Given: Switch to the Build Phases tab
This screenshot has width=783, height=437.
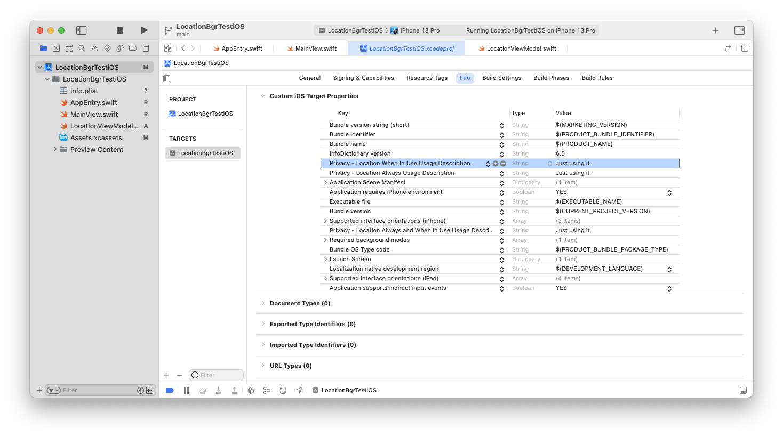Looking at the screenshot, I should (x=551, y=78).
